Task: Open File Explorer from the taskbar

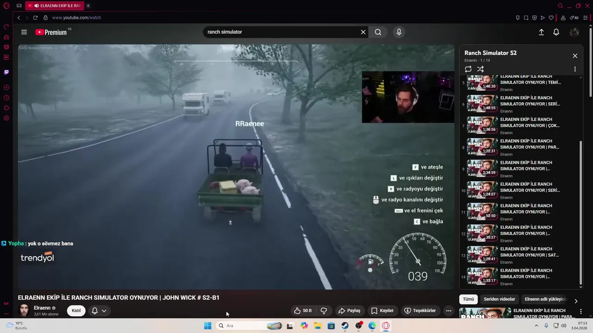Action: tap(318, 326)
